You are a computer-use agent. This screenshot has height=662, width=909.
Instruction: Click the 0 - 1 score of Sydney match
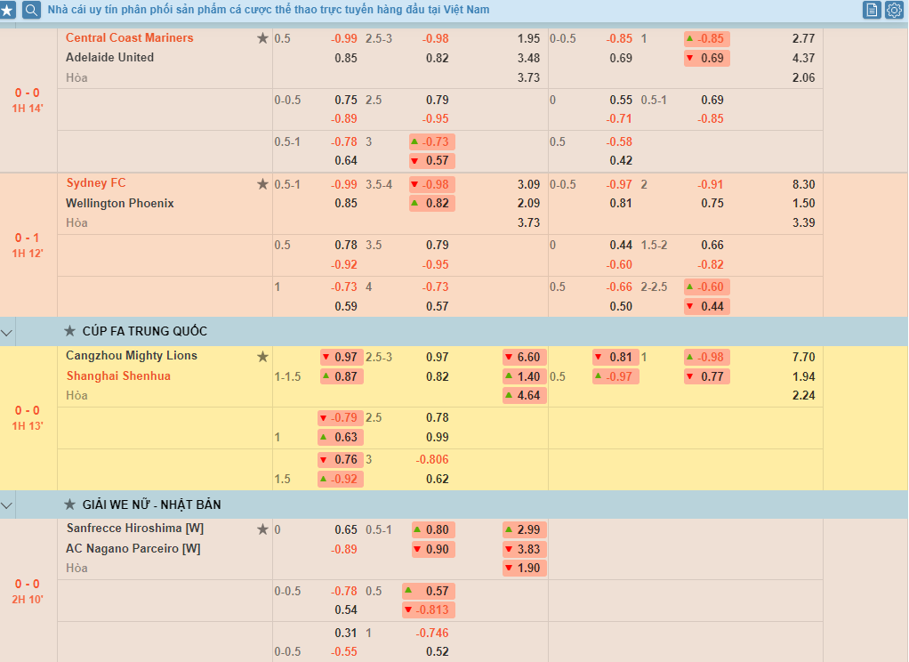[x=28, y=238]
